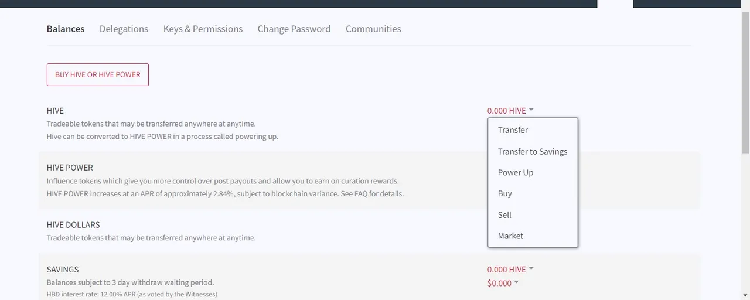Screen dimensions: 750x300
Task: Choose Transfer to Savings menu entry
Action: (x=533, y=151)
